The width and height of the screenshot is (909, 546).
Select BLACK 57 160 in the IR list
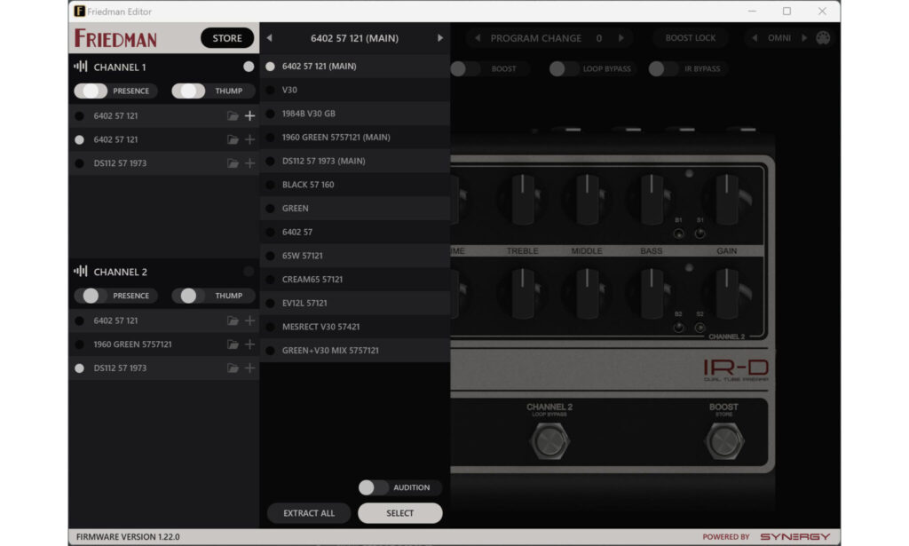pyautogui.click(x=355, y=185)
